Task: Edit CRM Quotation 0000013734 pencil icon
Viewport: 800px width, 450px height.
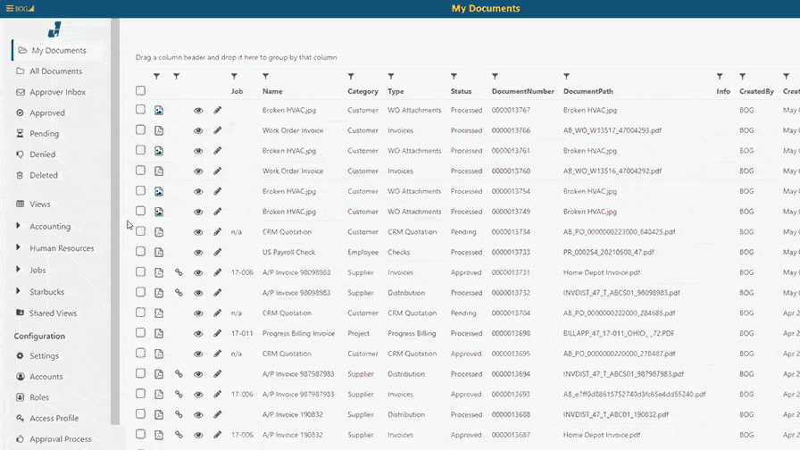Action: tap(217, 231)
